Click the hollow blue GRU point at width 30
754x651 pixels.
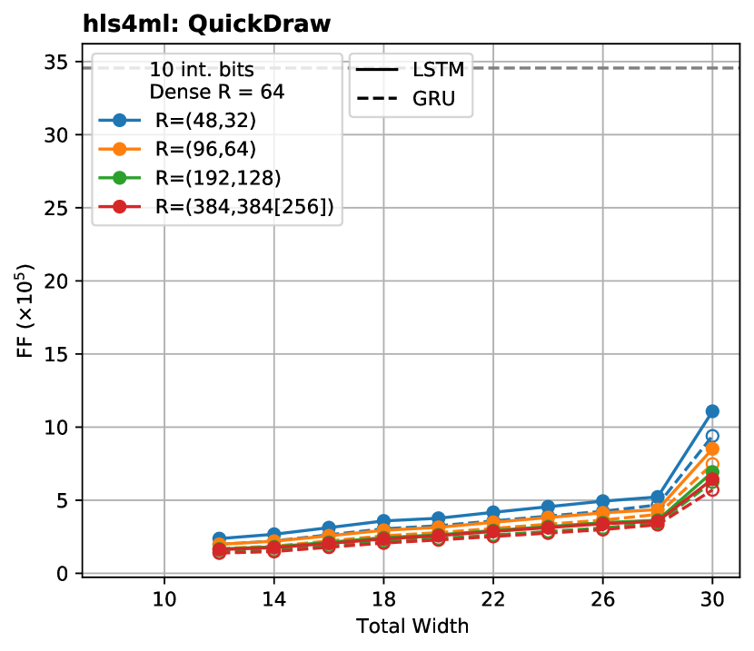coord(712,436)
